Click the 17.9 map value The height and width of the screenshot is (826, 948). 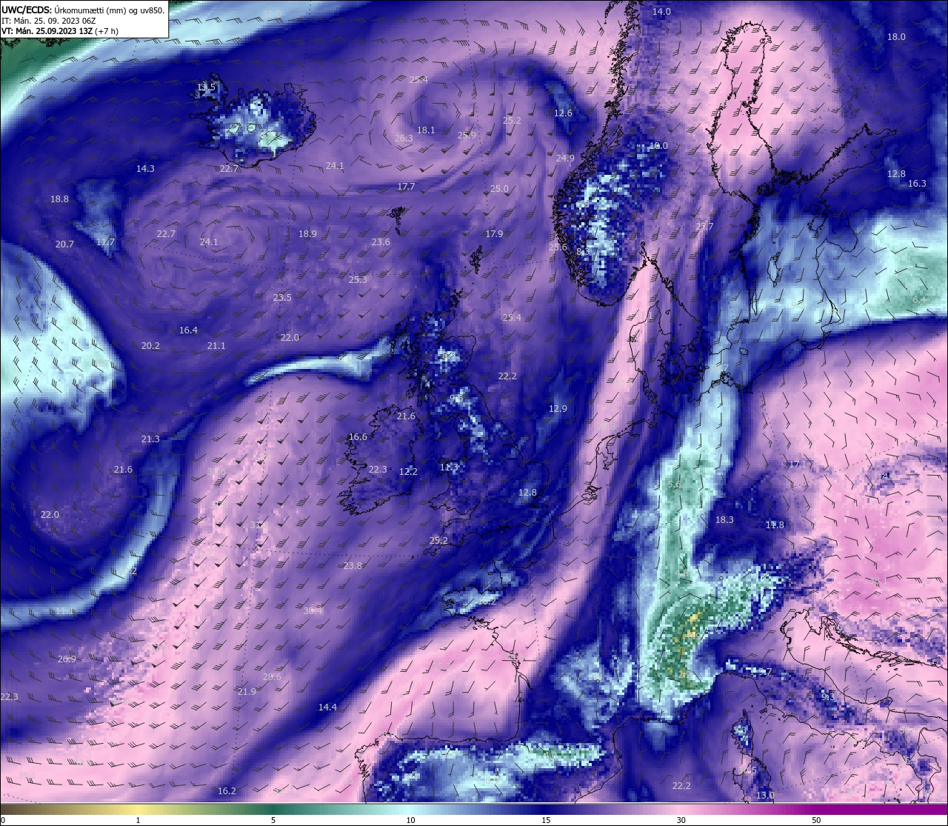(x=494, y=233)
